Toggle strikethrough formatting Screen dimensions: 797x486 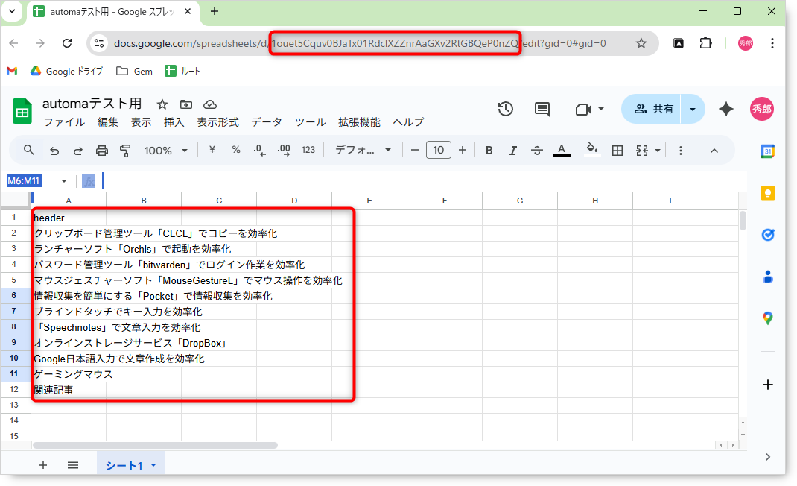537,151
